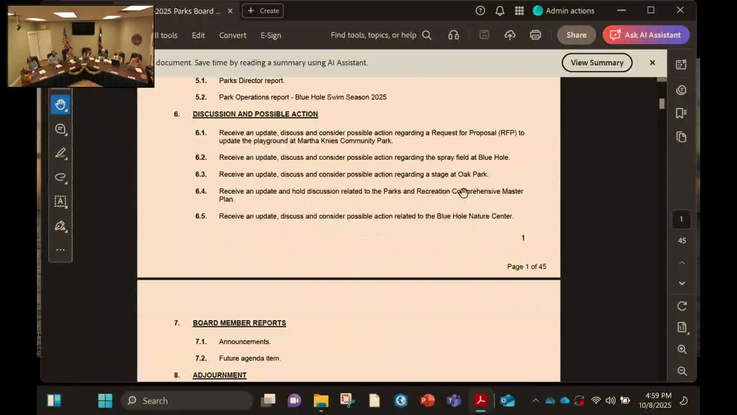
Task: Select the Add text box tool
Action: click(60, 201)
